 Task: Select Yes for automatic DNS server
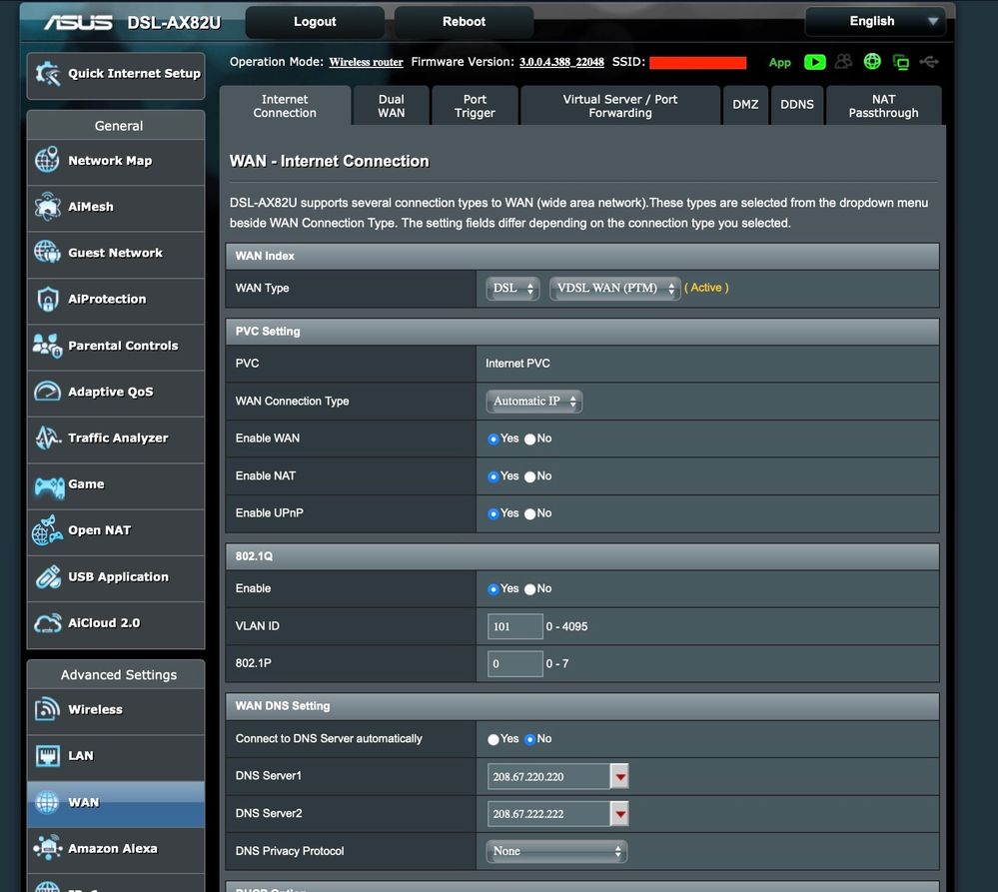tap(494, 739)
